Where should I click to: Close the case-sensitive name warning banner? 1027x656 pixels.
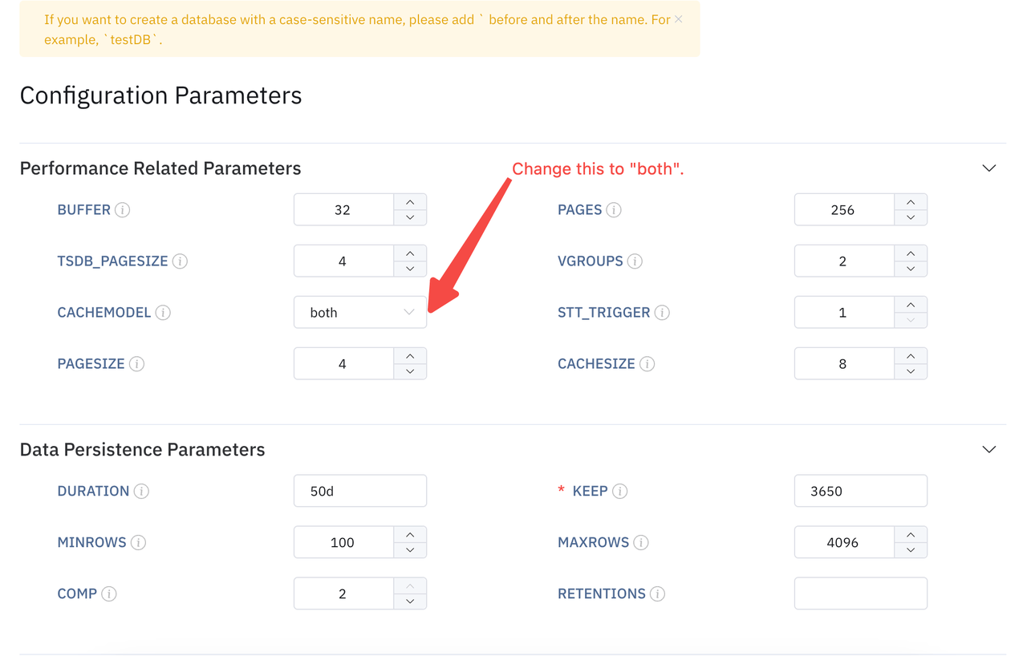(678, 19)
